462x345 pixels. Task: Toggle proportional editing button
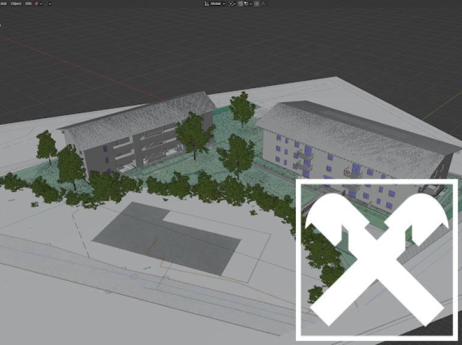(x=257, y=3)
